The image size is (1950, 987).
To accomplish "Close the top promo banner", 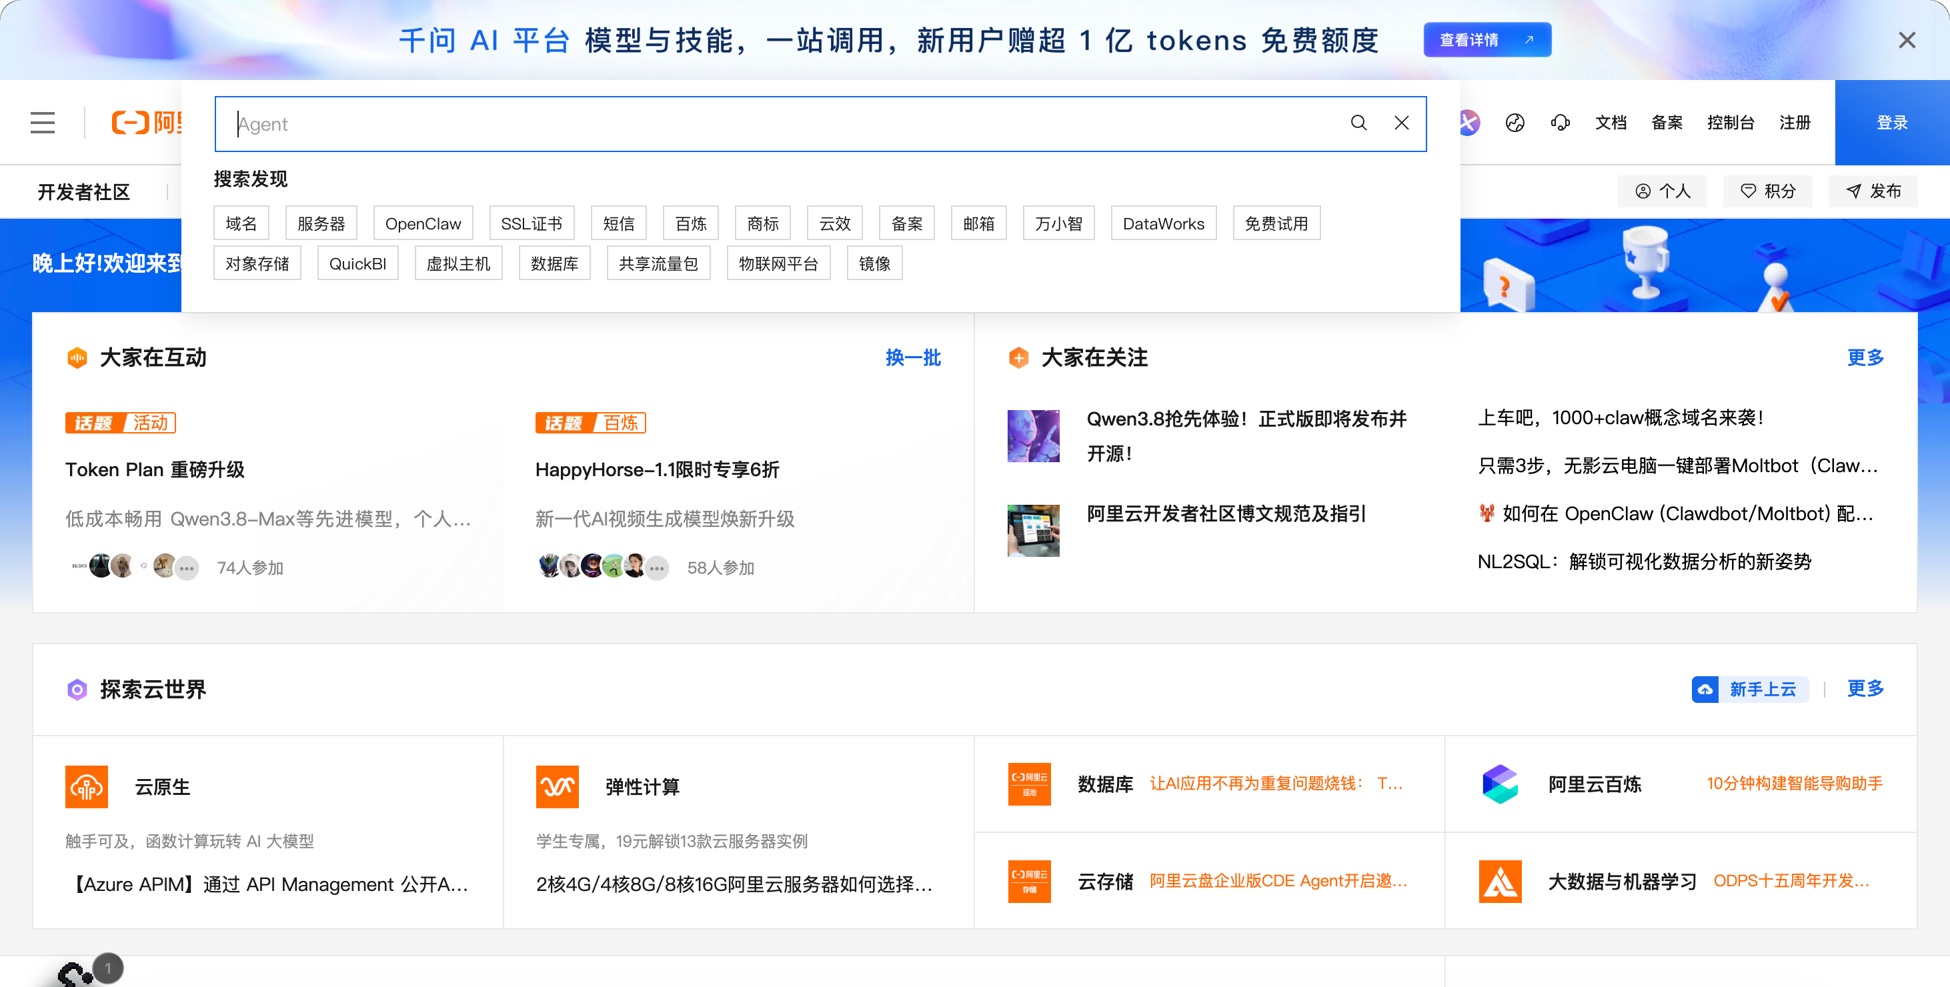I will point(1907,40).
